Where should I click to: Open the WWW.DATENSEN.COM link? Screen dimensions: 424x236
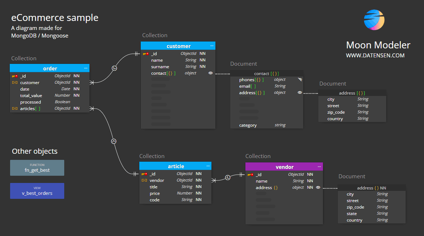pyautogui.click(x=375, y=56)
